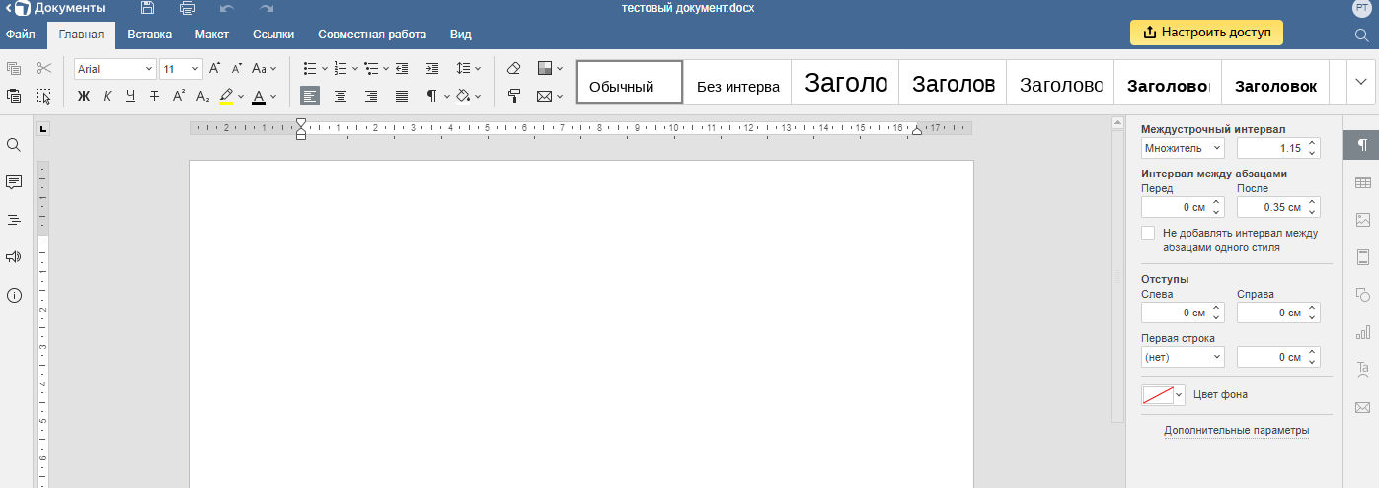This screenshot has width=1379, height=488.
Task: Click the decrease indent icon
Action: (x=402, y=69)
